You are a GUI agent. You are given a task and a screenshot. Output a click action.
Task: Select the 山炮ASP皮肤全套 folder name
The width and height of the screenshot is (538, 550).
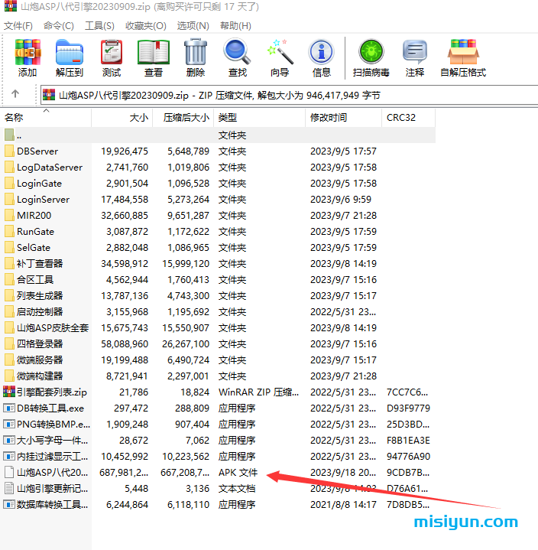click(x=53, y=328)
